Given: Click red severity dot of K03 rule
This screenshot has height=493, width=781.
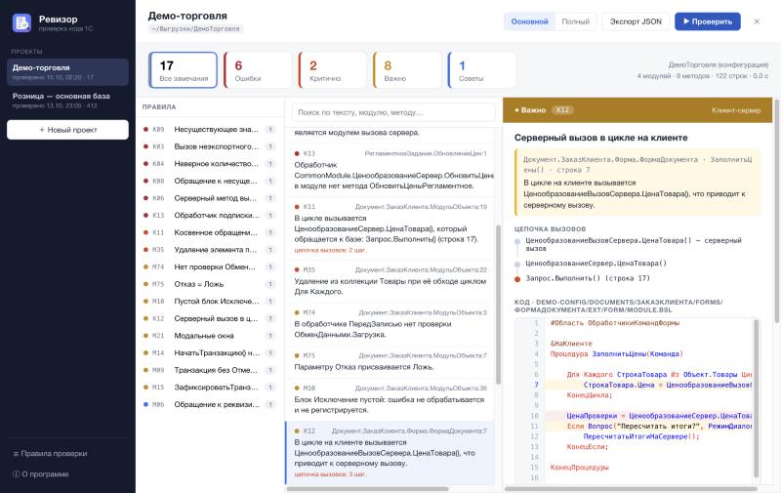Looking at the screenshot, I should tap(145, 146).
